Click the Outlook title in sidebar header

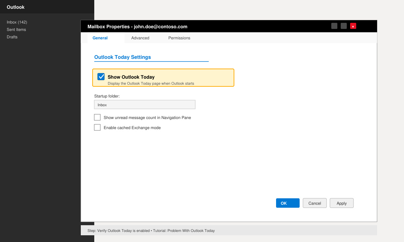(15, 7)
